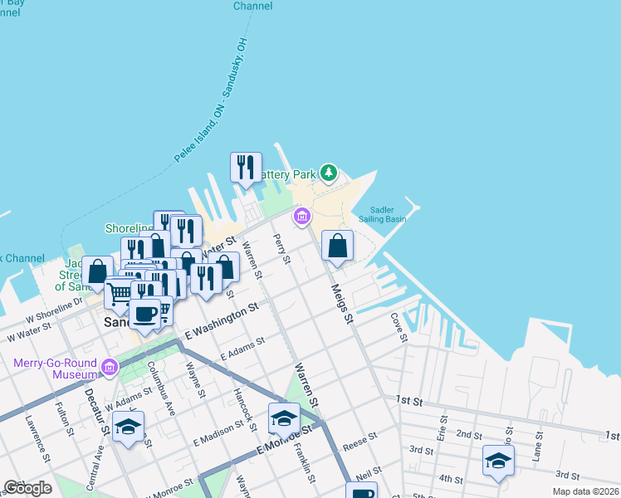Click the Columbus Ave label
The image size is (621, 498).
161,388
